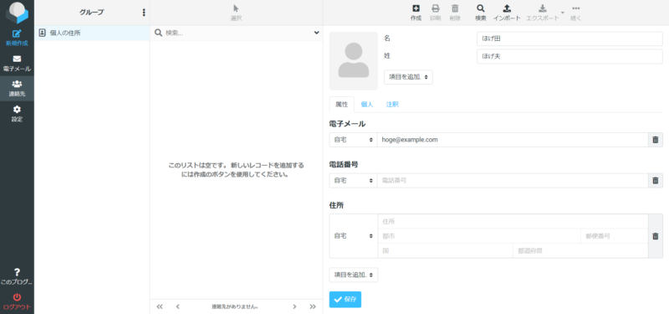Viewport: 669px width, 314px height.
Task: Open the email type 自宅 dropdown
Action: [x=353, y=140]
